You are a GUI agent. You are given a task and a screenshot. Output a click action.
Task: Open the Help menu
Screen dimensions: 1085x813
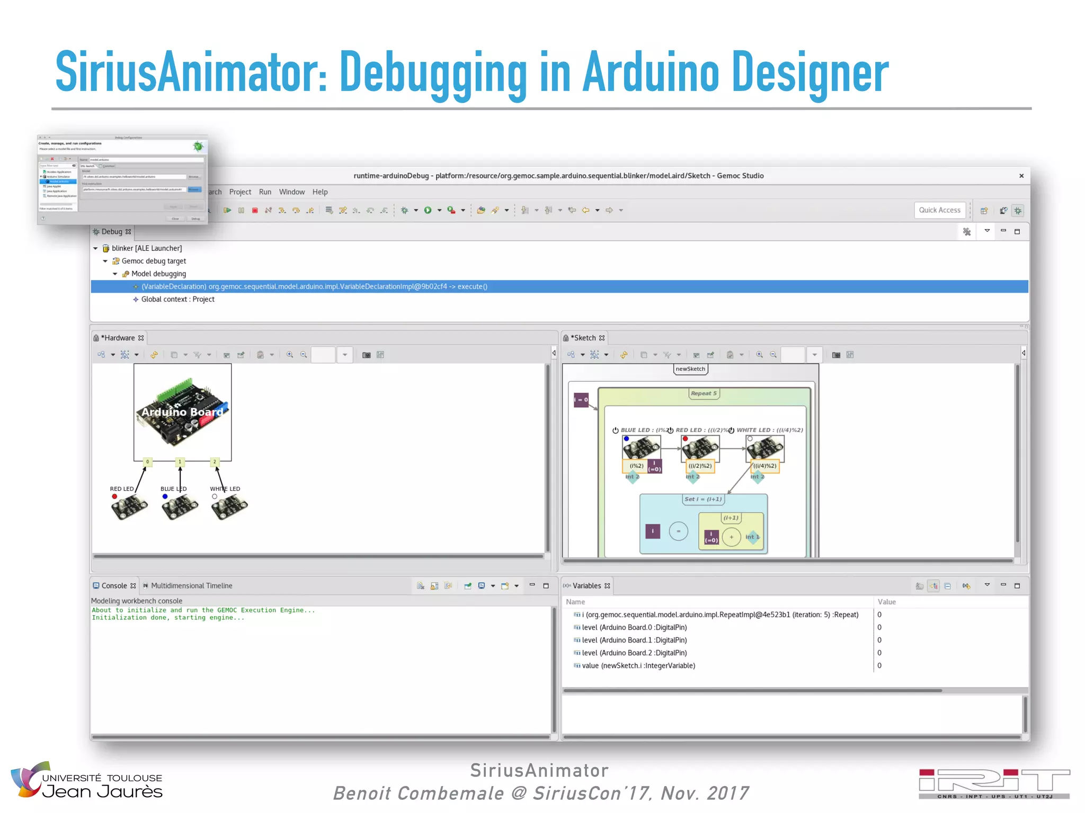[320, 192]
